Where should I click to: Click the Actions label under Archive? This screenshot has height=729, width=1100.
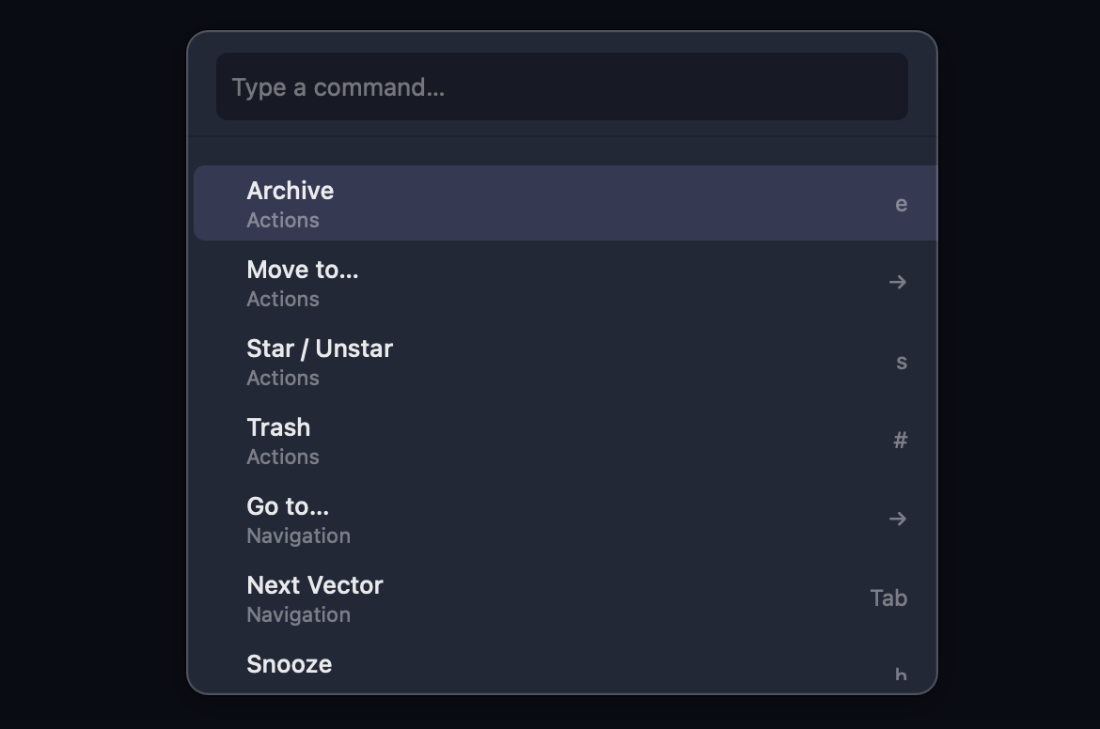tap(283, 220)
